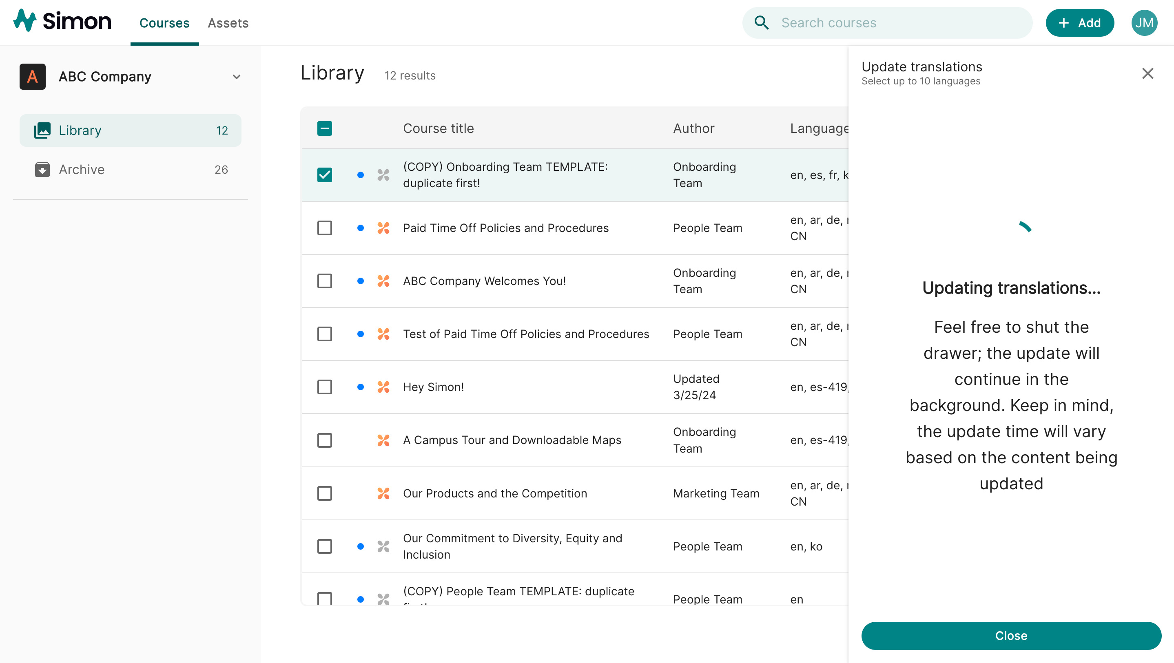Sort by the Course title column header
The width and height of the screenshot is (1174, 663).
438,128
